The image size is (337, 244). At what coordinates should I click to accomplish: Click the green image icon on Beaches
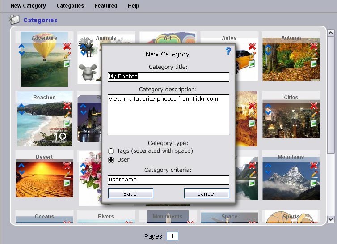click(67, 123)
